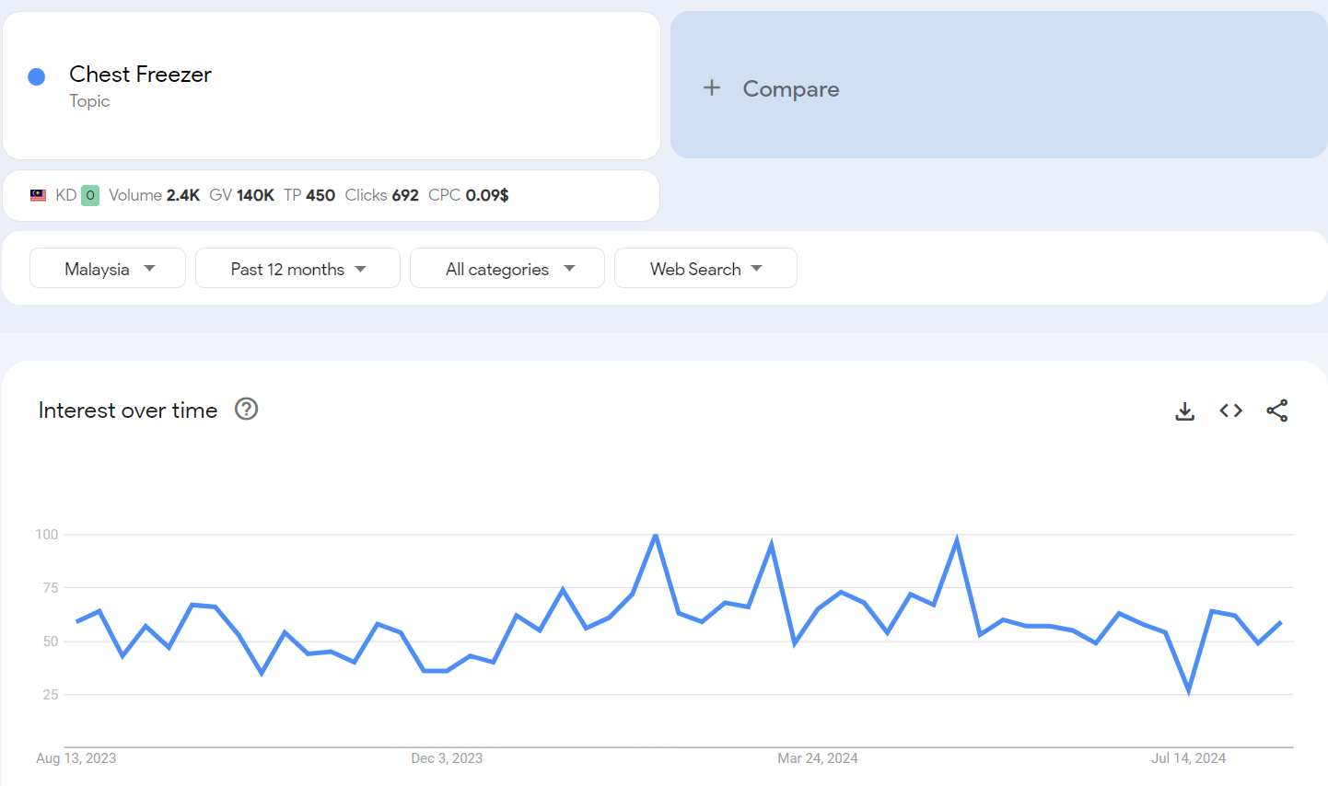Viewport: 1328px width, 786px height.
Task: Click the embed code icon
Action: click(1231, 410)
